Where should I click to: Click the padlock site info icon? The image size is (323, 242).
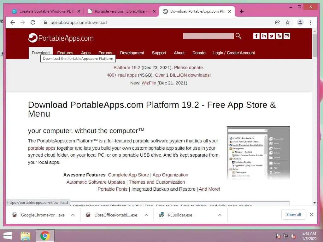[x=45, y=22]
